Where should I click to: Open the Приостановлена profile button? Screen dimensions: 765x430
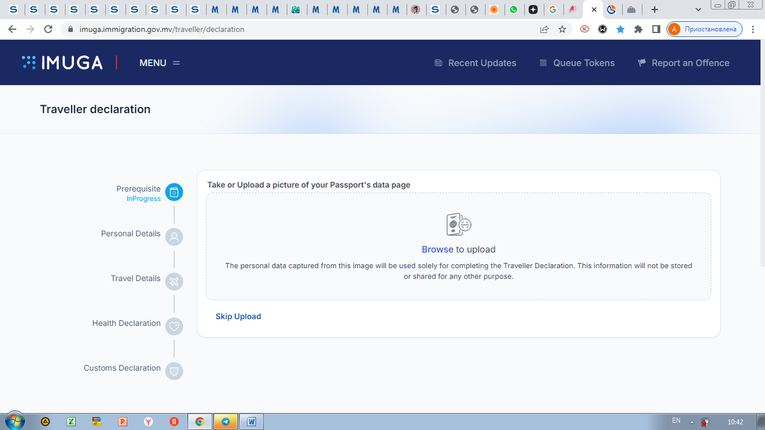704,29
